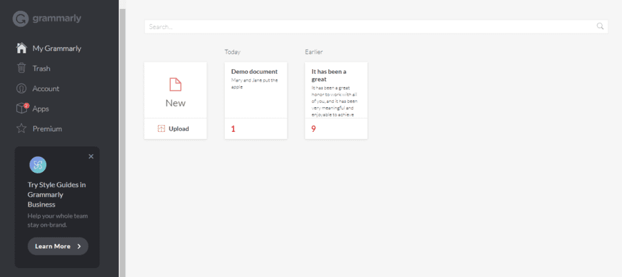Click the 'Mary and Jane put the apple' preview
This screenshot has height=277, width=622.
254,83
